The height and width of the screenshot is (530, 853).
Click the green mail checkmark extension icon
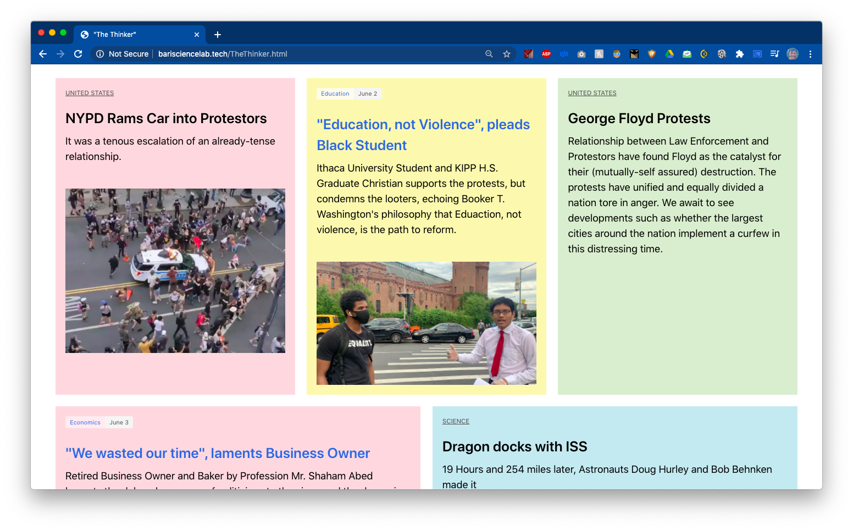[x=687, y=54]
